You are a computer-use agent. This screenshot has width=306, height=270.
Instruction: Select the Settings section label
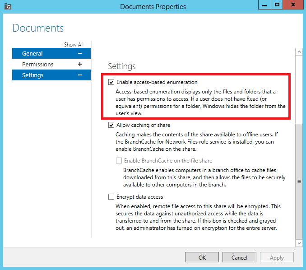(32, 75)
